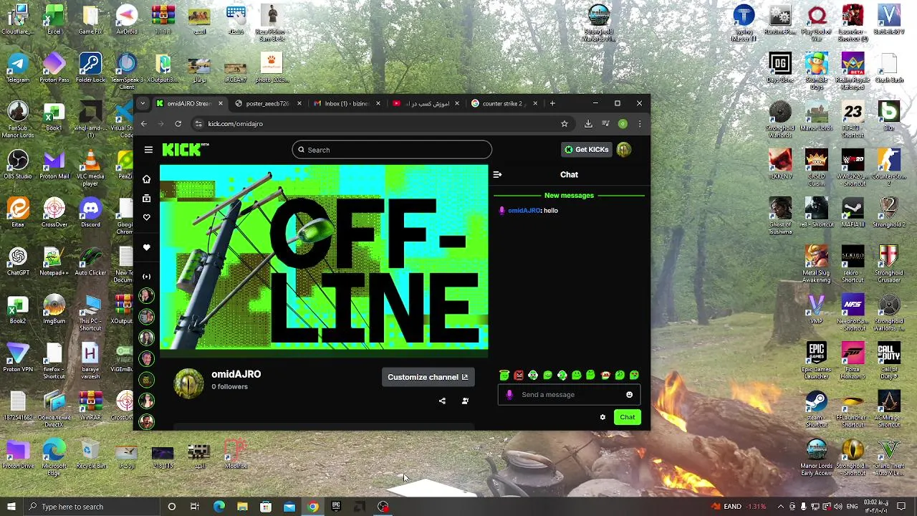917x516 pixels.
Task: Click the purple microphone badge in chat input
Action: (509, 395)
